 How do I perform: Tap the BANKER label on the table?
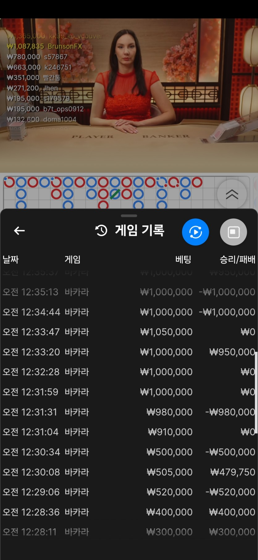click(x=166, y=136)
